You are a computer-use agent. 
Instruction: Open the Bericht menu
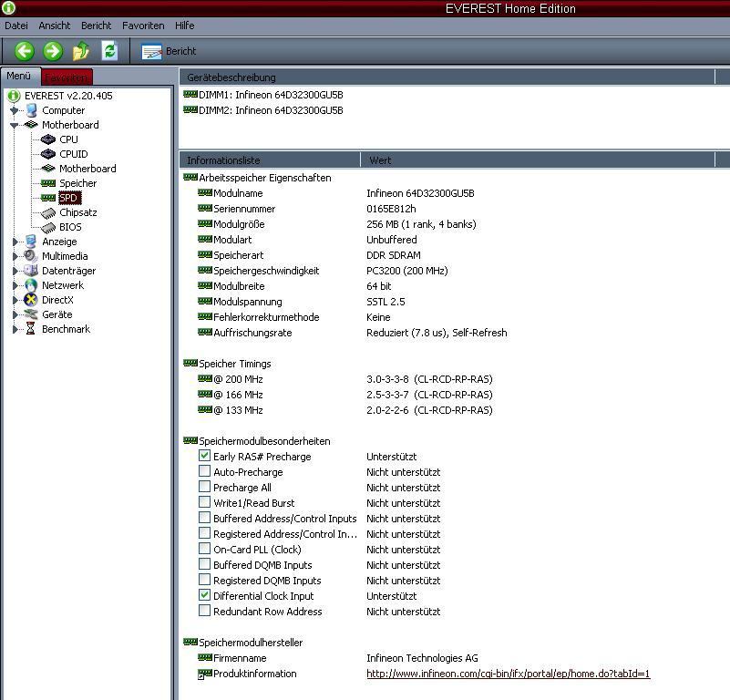pyautogui.click(x=96, y=26)
